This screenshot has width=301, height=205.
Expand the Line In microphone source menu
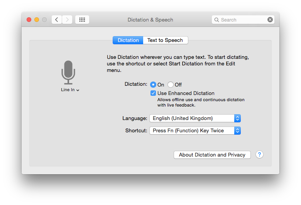point(70,90)
